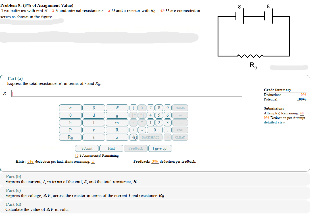Request a Hint for Part (a)
Viewport: 319px width, 214px height.
point(111,148)
